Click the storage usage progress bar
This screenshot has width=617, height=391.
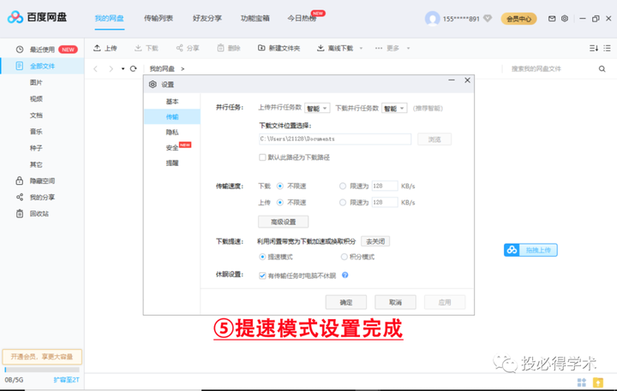click(x=42, y=370)
